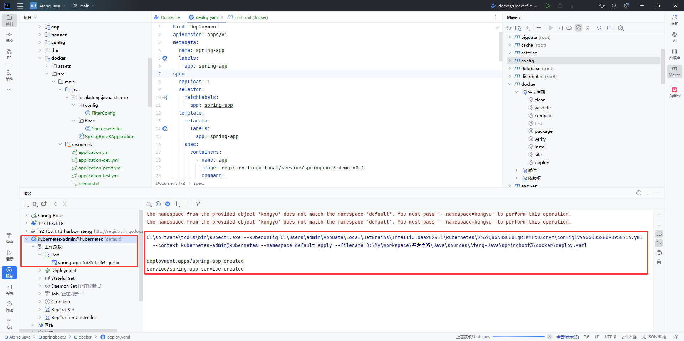This screenshot has width=684, height=341.
Task: Click the Kubernetes icon in services toolbar
Action: [x=167, y=204]
